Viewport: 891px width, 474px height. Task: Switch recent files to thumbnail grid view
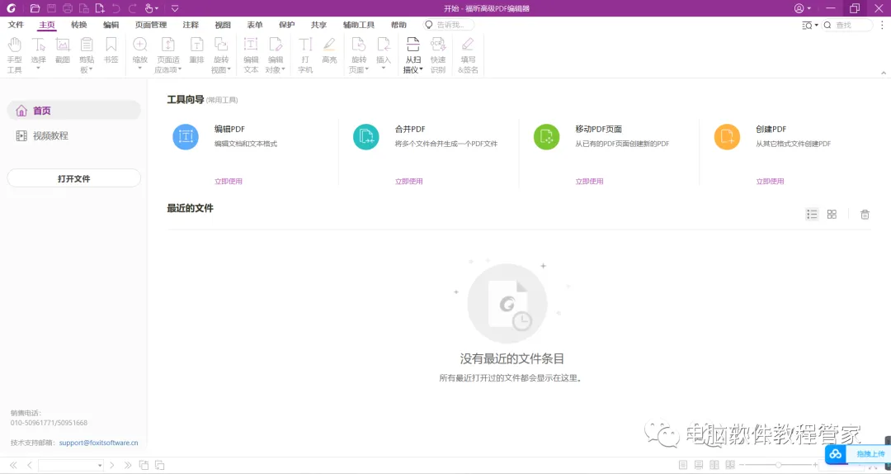click(832, 215)
